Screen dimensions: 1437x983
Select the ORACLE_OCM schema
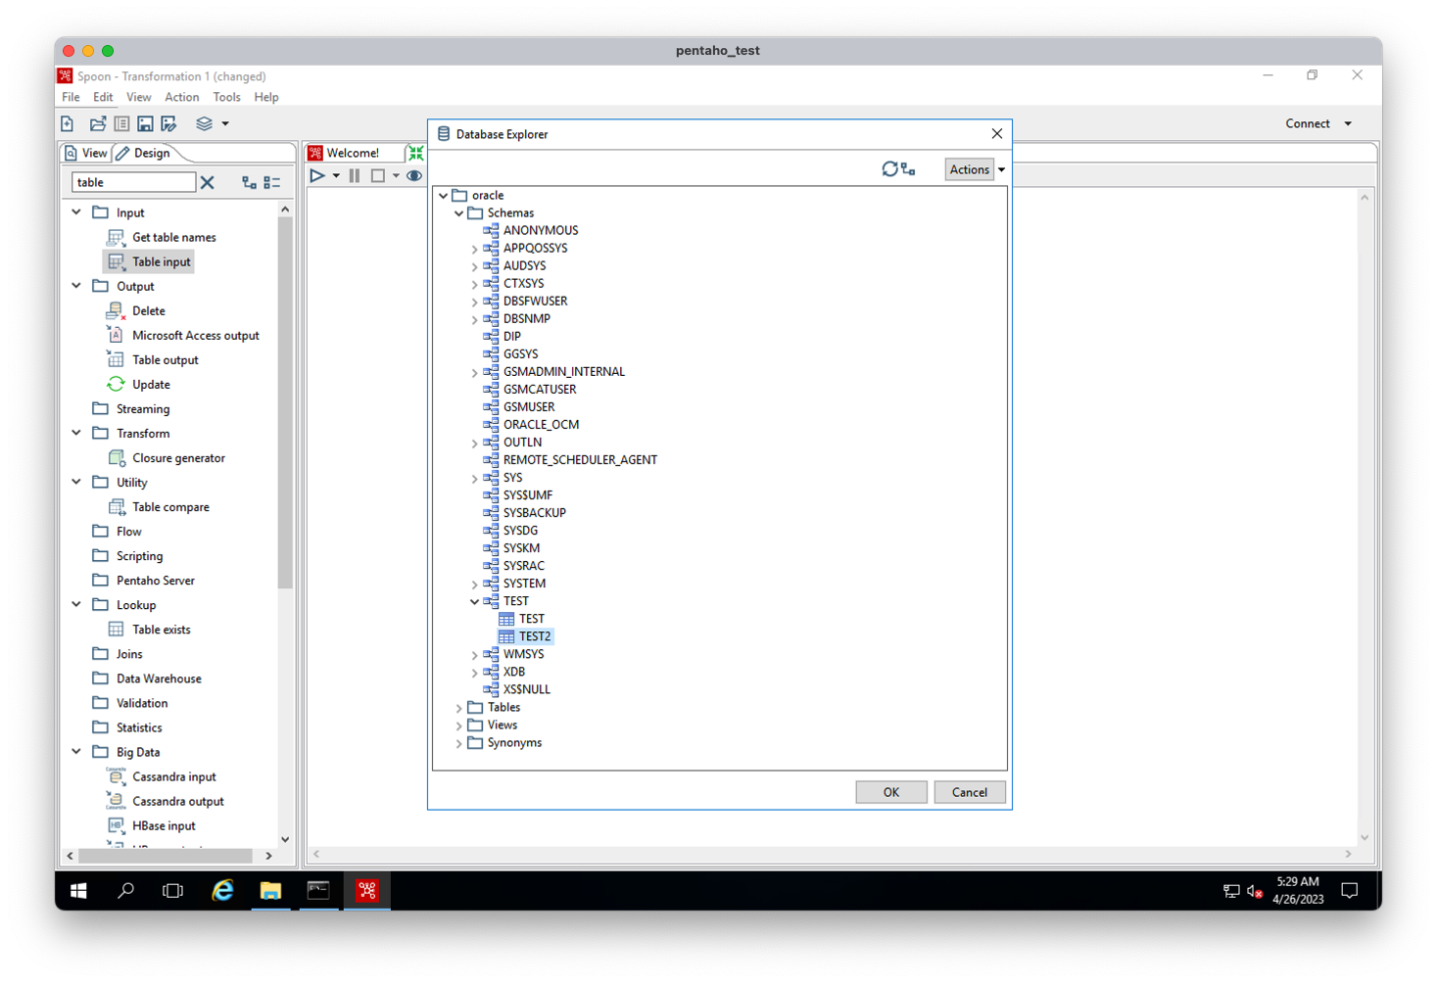541,425
